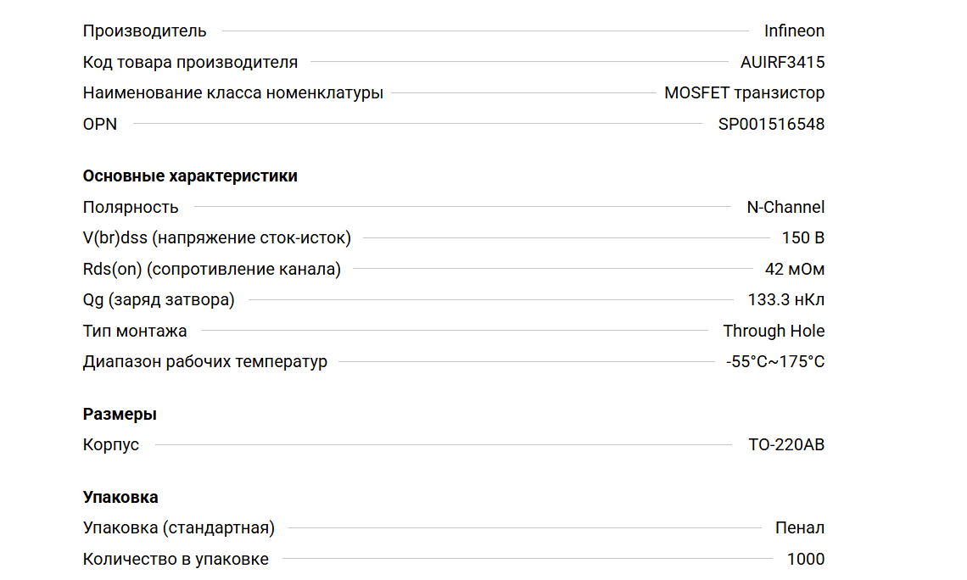Click the quantity value 1000
The image size is (967, 580).
click(x=805, y=560)
